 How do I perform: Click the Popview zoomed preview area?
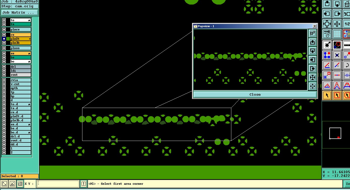click(x=250, y=60)
